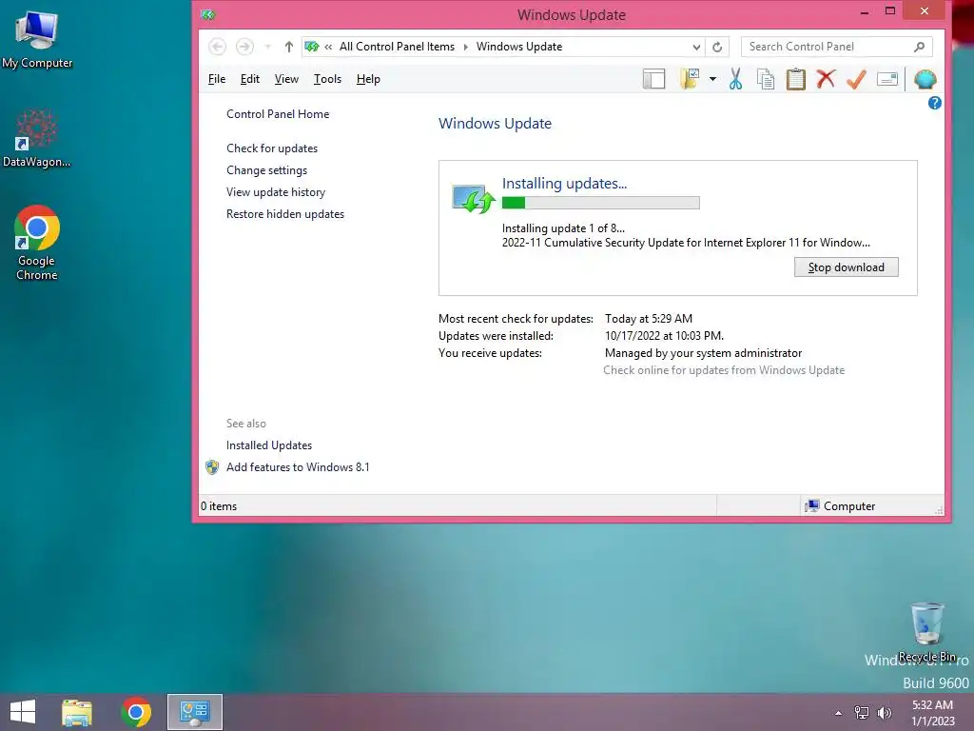Click Check for updates link
This screenshot has width=974, height=731.
[272, 148]
